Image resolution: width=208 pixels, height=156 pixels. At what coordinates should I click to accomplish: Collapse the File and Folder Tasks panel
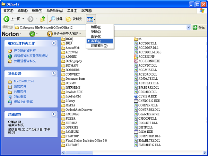pos(54,43)
